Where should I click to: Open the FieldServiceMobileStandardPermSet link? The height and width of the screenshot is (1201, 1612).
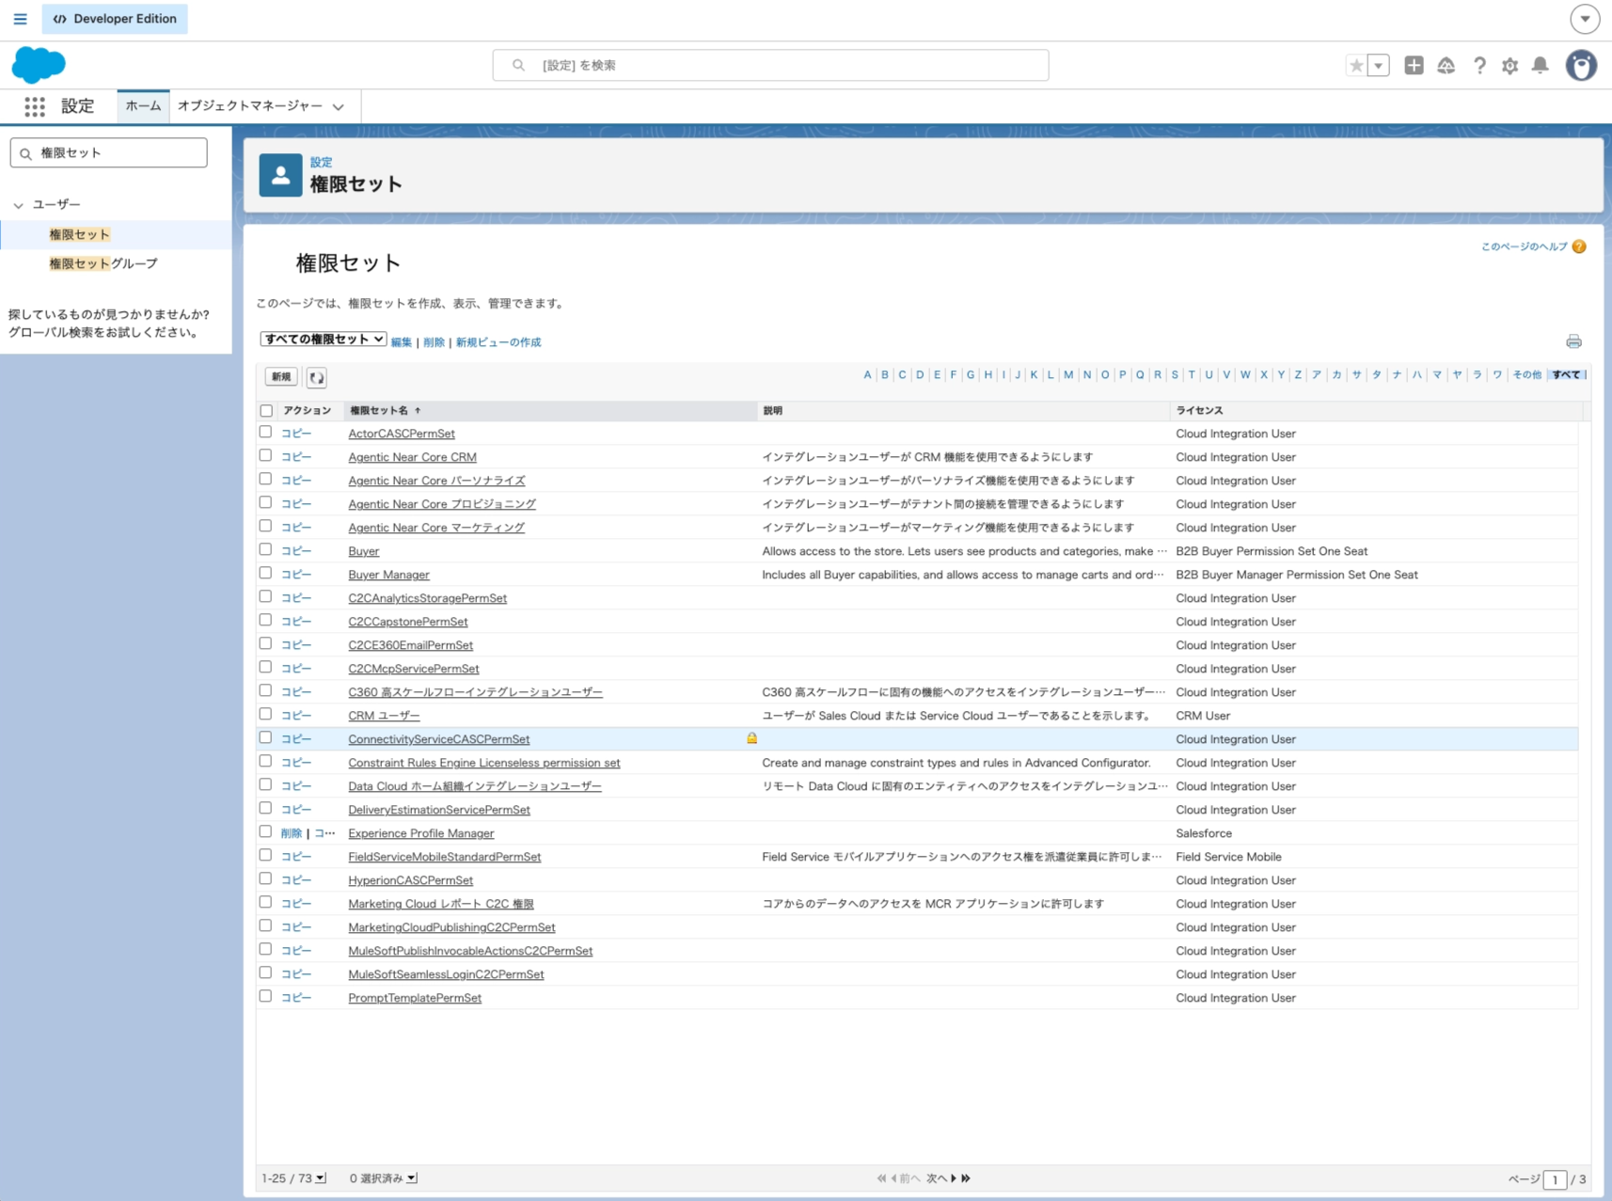pyautogui.click(x=445, y=857)
